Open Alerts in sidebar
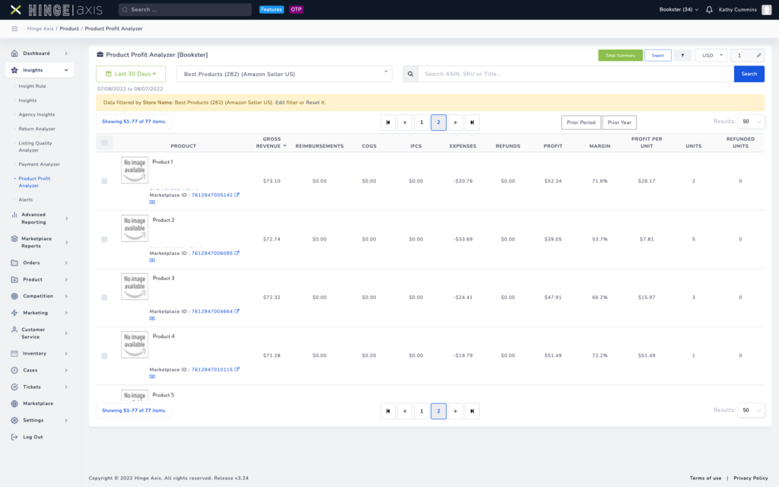The height and width of the screenshot is (487, 779). (x=25, y=200)
